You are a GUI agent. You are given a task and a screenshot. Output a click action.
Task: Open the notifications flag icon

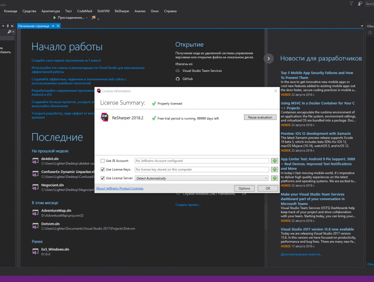pyautogui.click(x=351, y=4)
